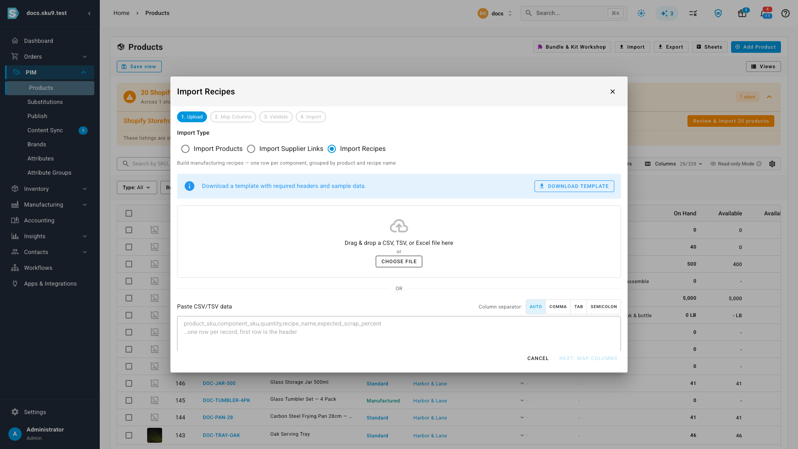This screenshot has height=449, width=798.
Task: Click Download Template button
Action: (574, 186)
